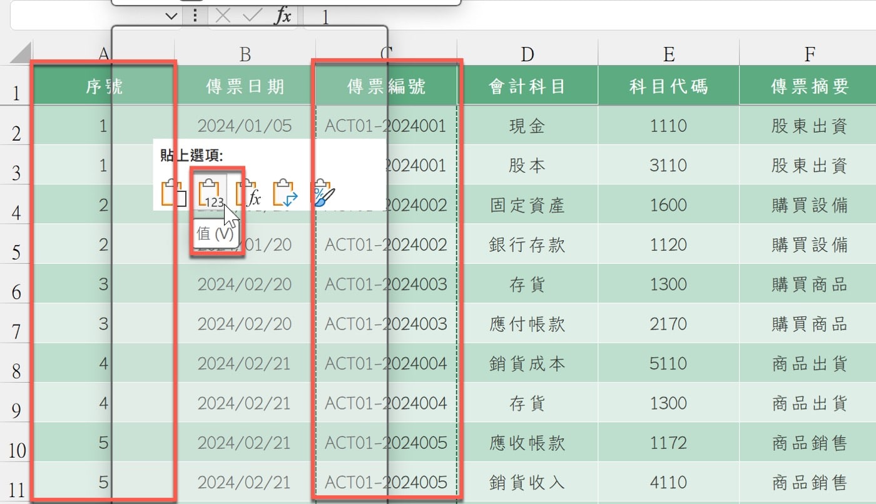Select column D header
This screenshot has height=504, width=876.
(x=527, y=54)
